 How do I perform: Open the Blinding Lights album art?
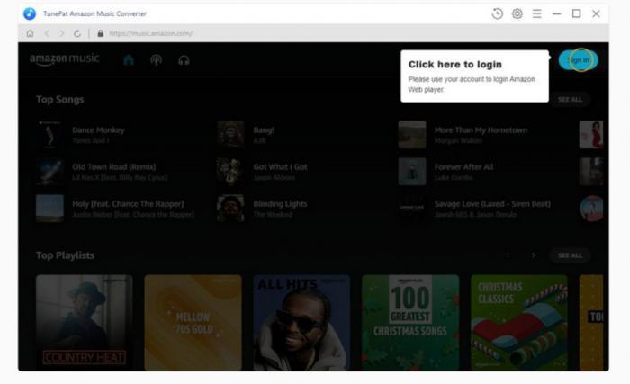230,209
